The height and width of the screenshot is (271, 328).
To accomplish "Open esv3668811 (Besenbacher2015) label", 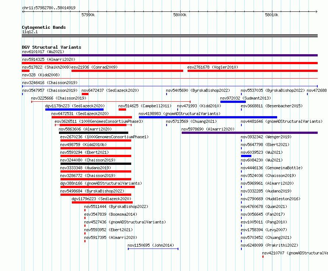I will point(272,106).
